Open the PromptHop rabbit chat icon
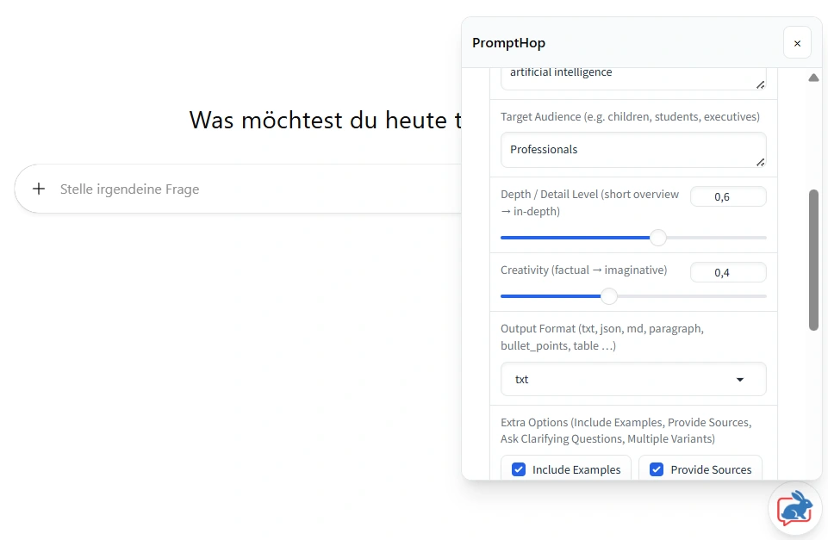Viewport: 828px width, 540px height. coord(794,508)
